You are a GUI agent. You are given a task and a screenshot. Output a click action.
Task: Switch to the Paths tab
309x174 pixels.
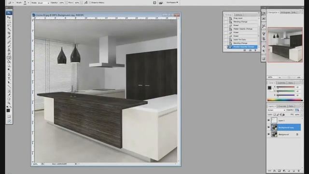point(291,106)
